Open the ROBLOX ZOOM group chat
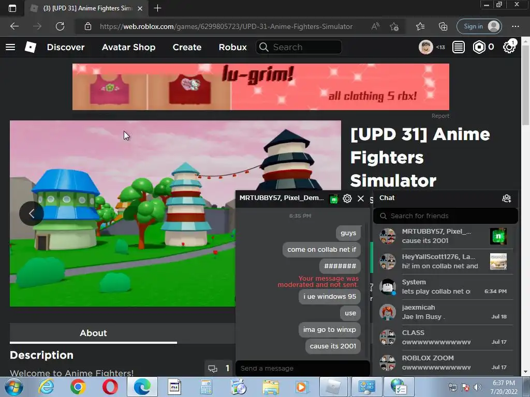 (446, 363)
